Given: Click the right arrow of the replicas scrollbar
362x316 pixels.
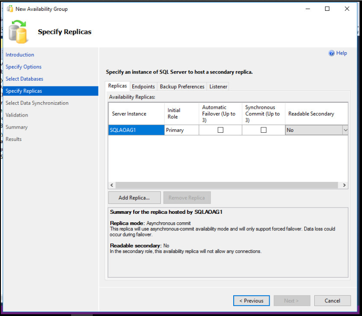Looking at the screenshot, I should pos(344,185).
